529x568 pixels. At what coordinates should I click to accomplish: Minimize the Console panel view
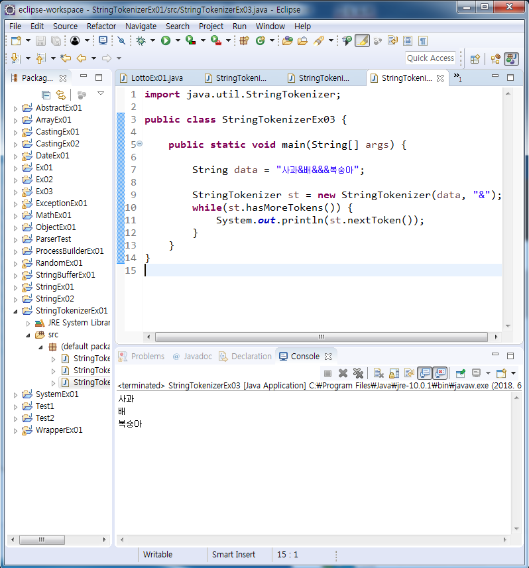point(495,355)
